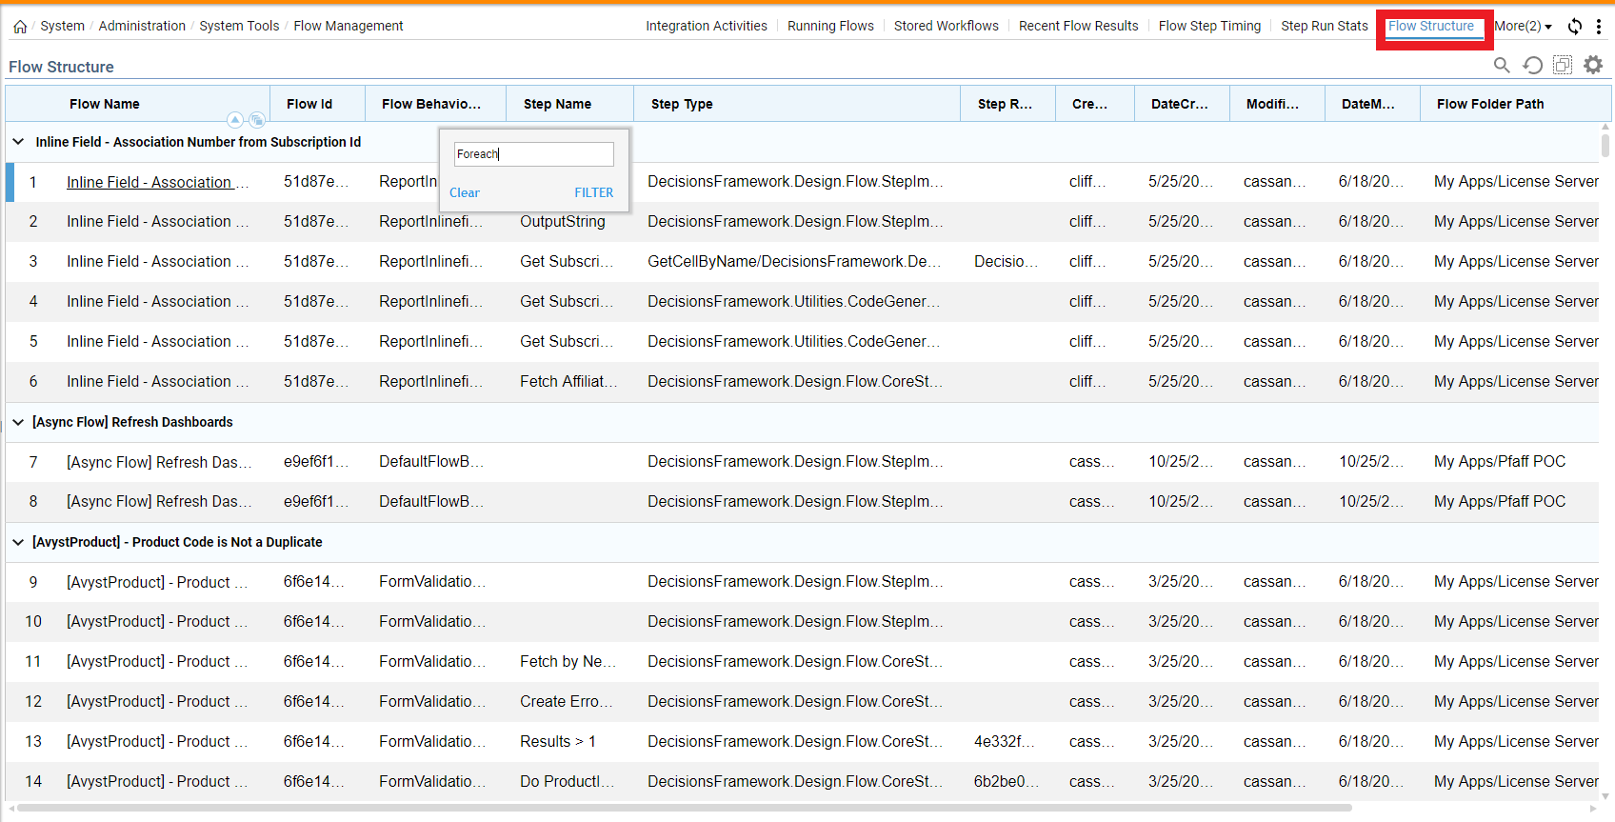Click the DefaultFlowB... cell in row 7
This screenshot has width=1615, height=822.
[x=431, y=461]
